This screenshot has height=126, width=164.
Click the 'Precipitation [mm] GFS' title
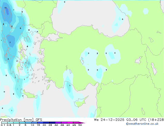21,120
